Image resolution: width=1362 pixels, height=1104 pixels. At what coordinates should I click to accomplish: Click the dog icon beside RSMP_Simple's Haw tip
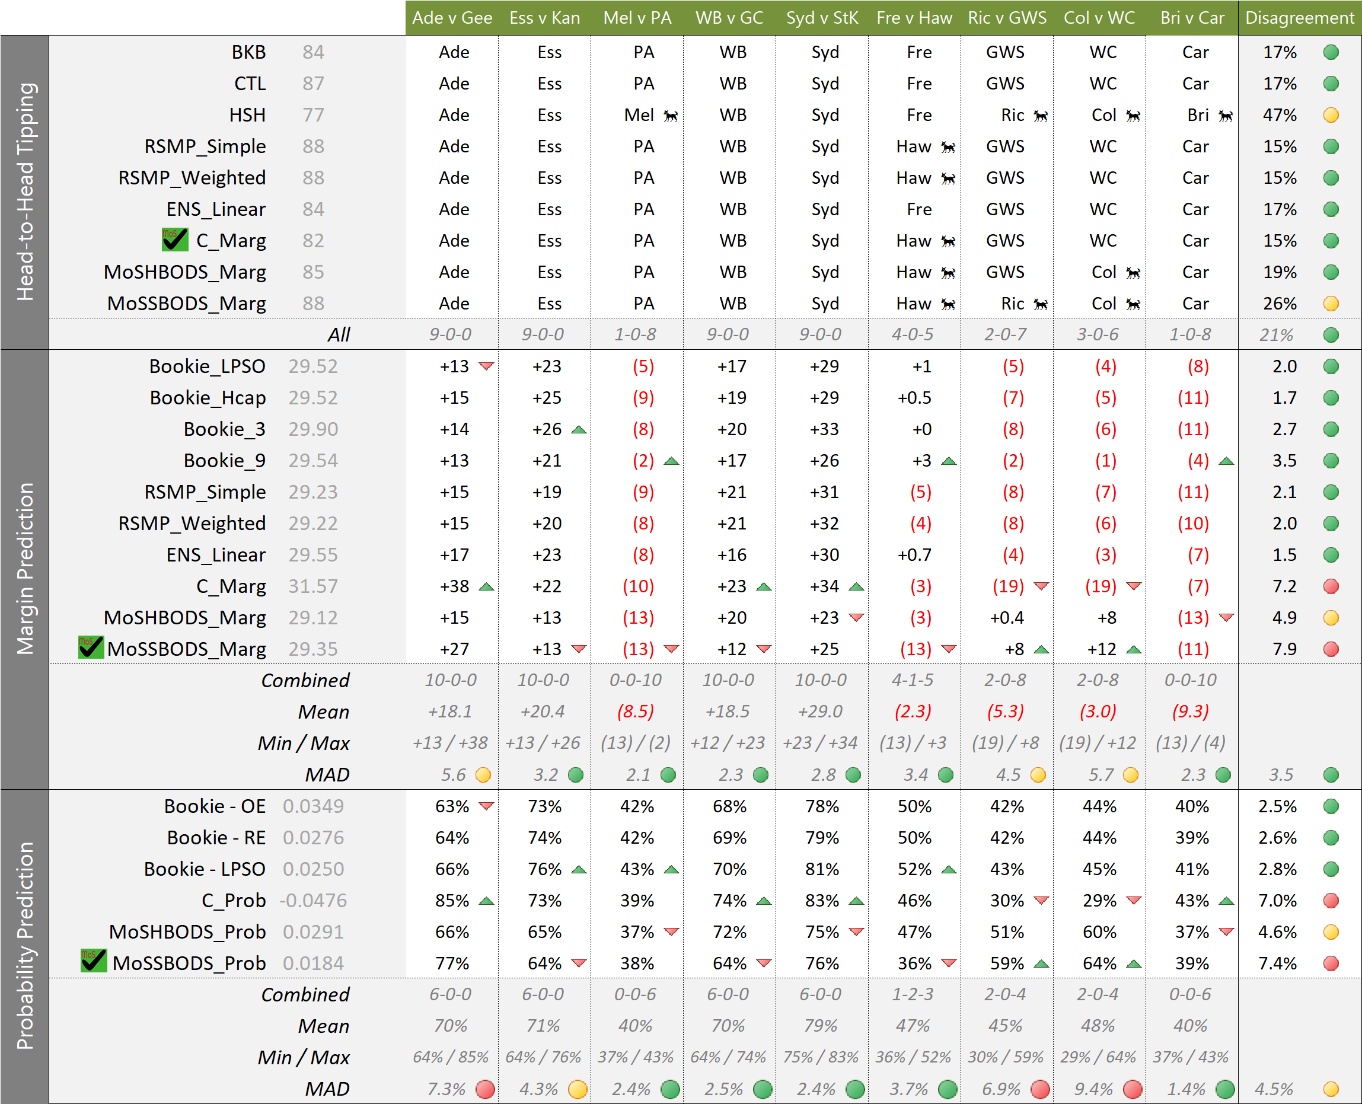coord(948,148)
